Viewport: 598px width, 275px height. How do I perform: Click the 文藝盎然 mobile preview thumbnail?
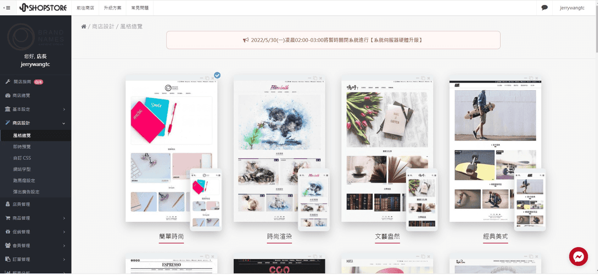click(x=422, y=199)
